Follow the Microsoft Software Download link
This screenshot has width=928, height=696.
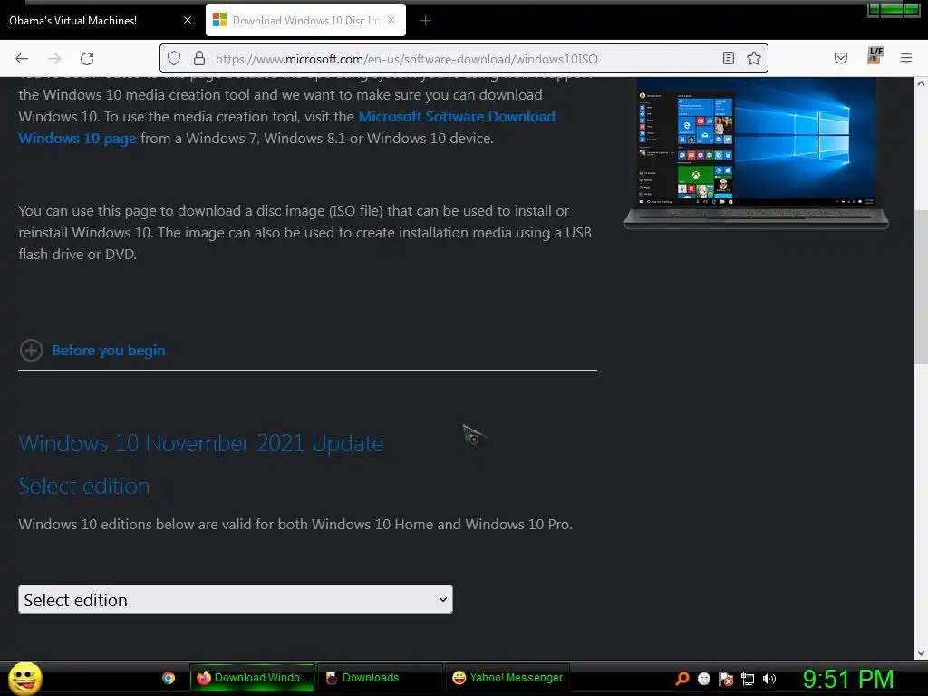287,127
